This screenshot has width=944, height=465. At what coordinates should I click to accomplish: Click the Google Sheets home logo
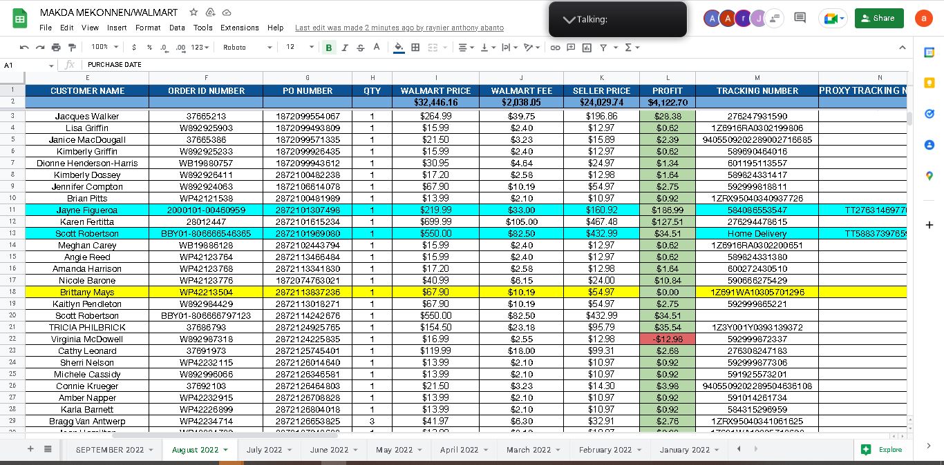point(20,19)
